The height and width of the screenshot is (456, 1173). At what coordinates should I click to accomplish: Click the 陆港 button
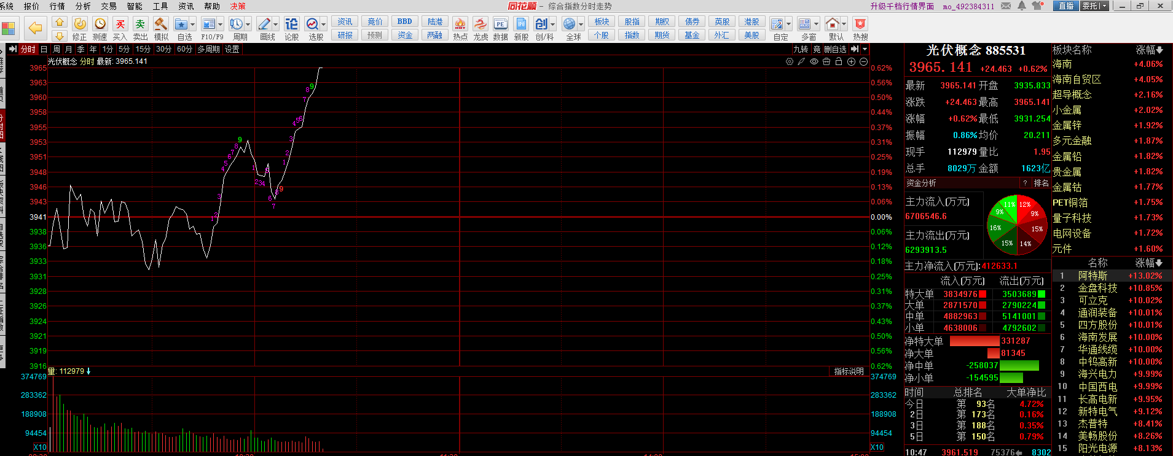[435, 21]
